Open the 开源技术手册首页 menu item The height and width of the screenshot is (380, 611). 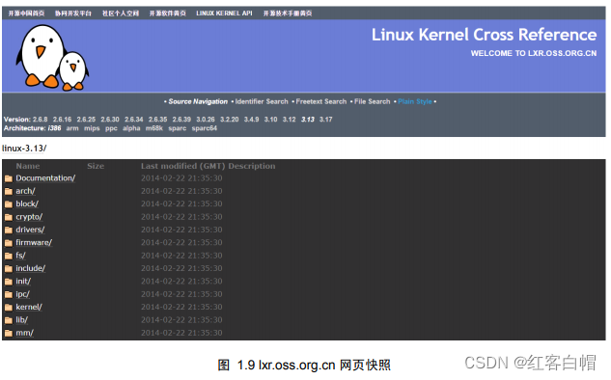(288, 14)
